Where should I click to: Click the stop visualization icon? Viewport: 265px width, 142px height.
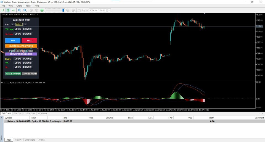point(36,10)
